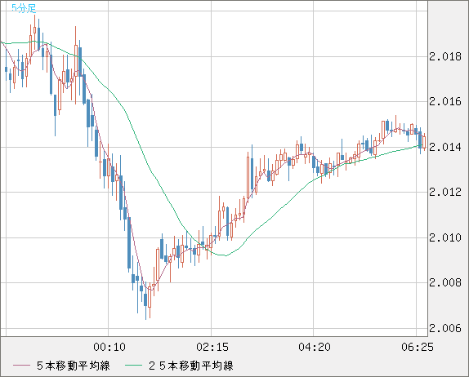Click the 2.006 price axis label

coord(445,328)
